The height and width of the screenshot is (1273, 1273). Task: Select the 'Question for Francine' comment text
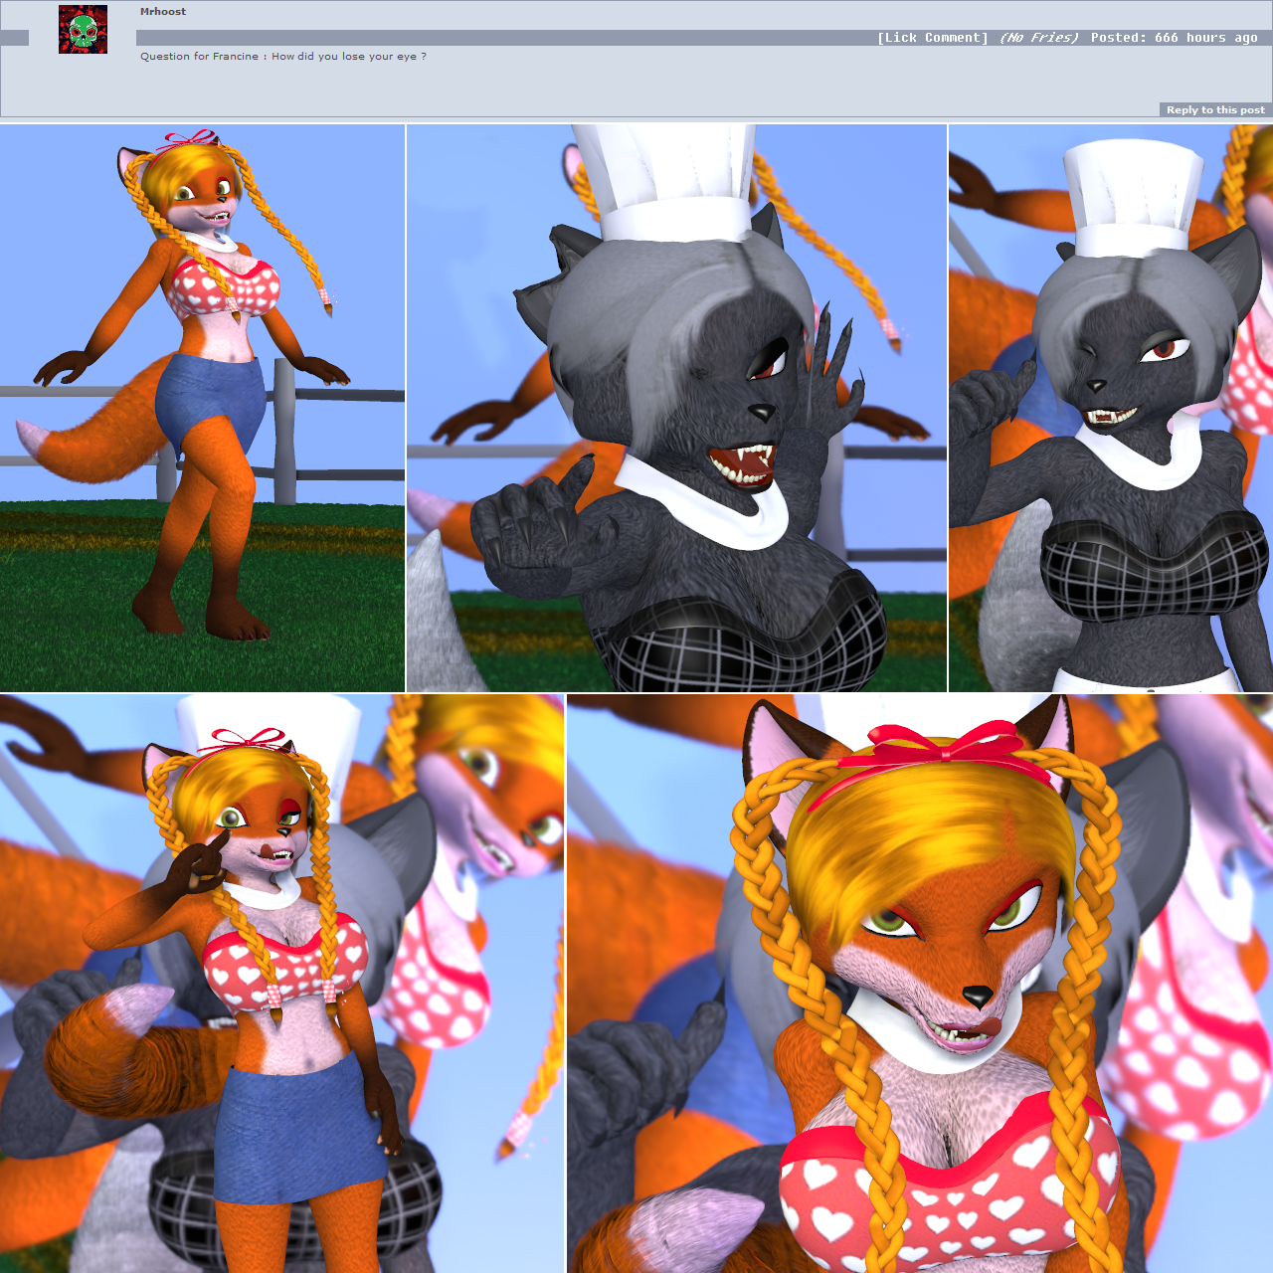283,57
